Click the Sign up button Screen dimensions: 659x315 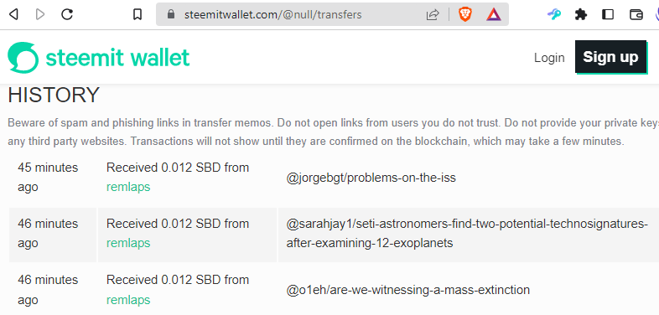tap(610, 57)
